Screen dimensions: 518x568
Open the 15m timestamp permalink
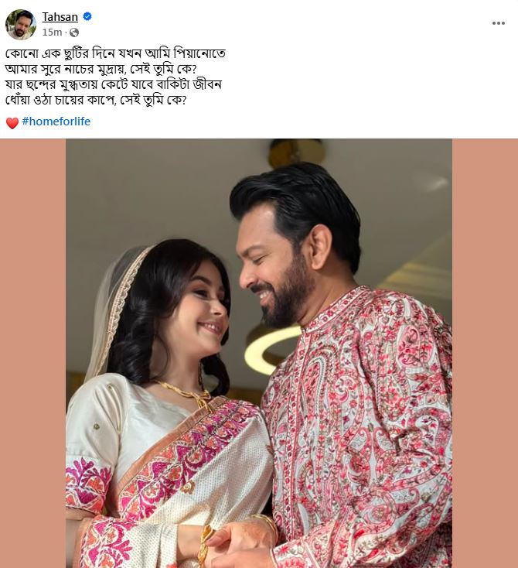coord(52,33)
